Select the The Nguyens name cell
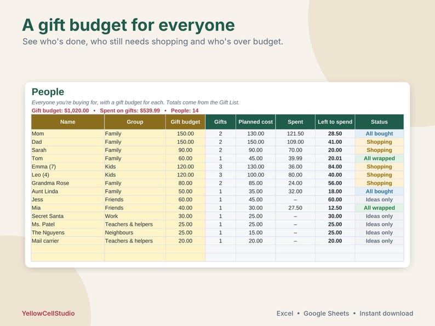Viewport: 435px width, 326px height. [68, 232]
